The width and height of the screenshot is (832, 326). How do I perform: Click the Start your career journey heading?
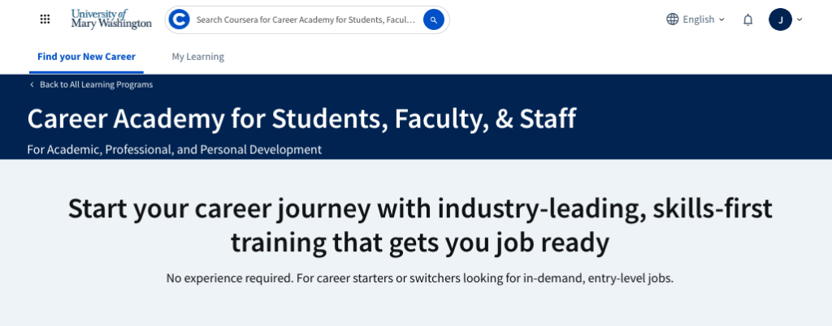point(419,208)
